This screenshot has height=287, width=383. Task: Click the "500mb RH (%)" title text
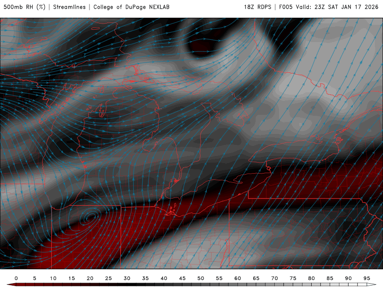click(x=24, y=7)
